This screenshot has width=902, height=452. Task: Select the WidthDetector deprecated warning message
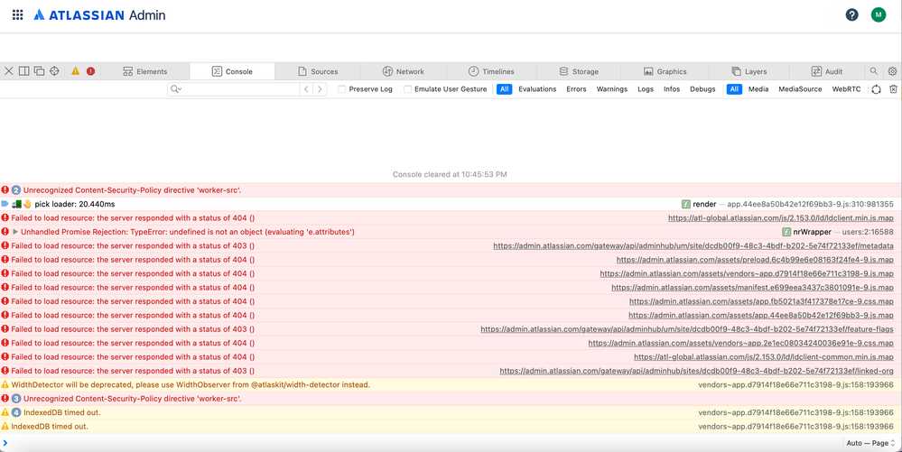pyautogui.click(x=191, y=384)
